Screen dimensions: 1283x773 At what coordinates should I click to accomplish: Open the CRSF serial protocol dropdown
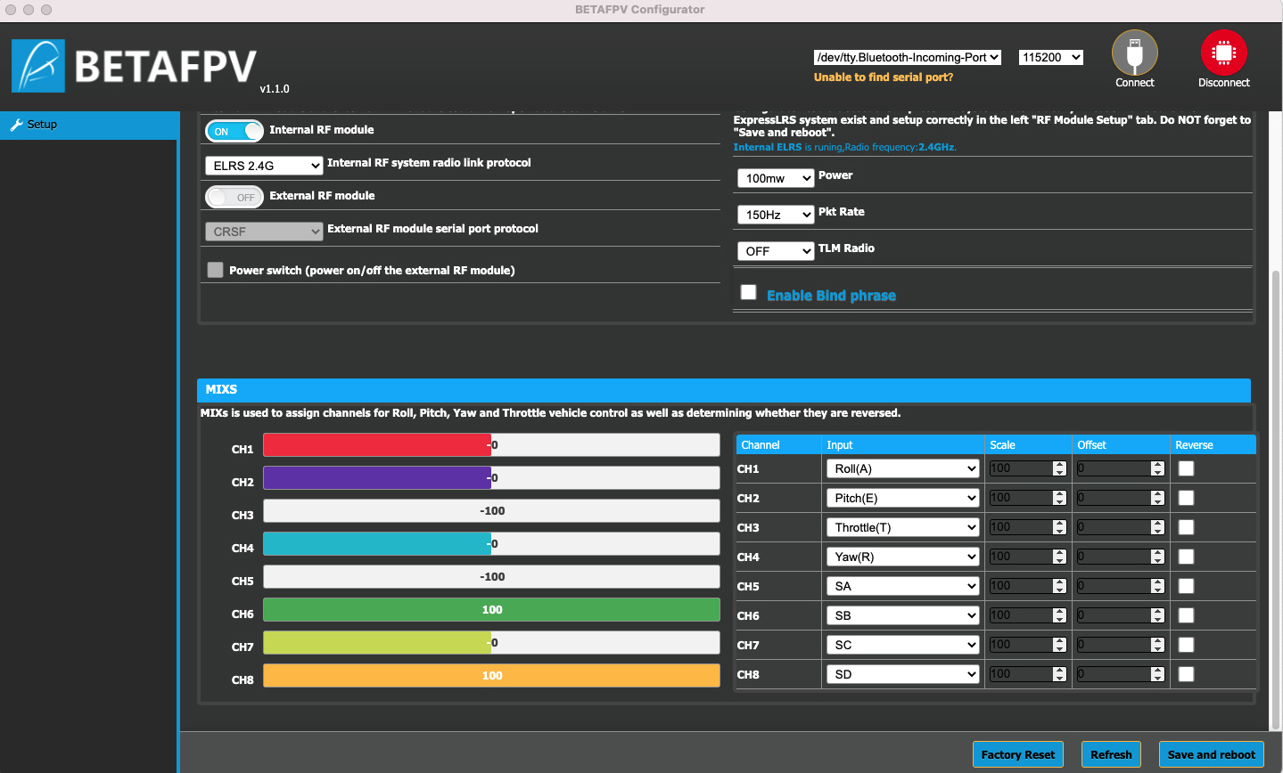pyautogui.click(x=264, y=232)
